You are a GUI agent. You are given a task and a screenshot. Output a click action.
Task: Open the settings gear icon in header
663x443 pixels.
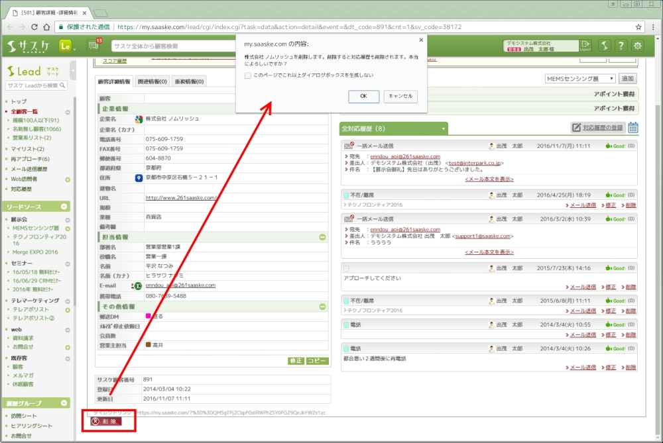[638, 46]
